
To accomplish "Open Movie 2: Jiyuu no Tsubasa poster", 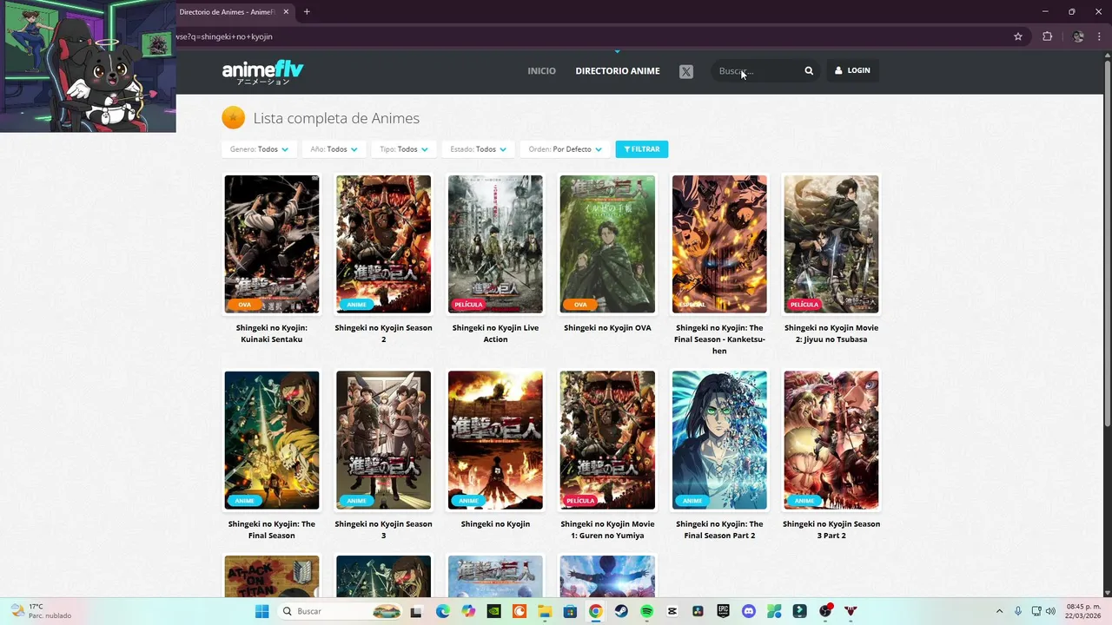I will point(831,244).
